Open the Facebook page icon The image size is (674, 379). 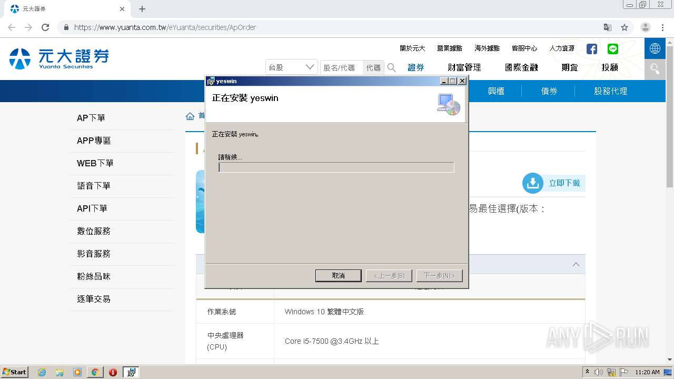(592, 49)
